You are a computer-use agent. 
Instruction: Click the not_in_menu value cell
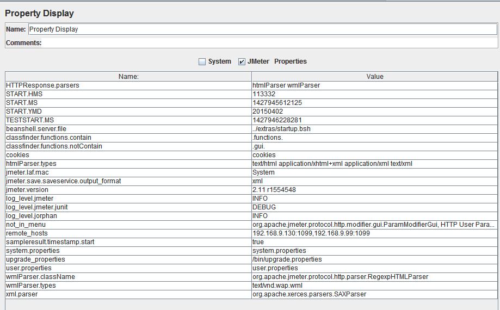click(x=374, y=225)
